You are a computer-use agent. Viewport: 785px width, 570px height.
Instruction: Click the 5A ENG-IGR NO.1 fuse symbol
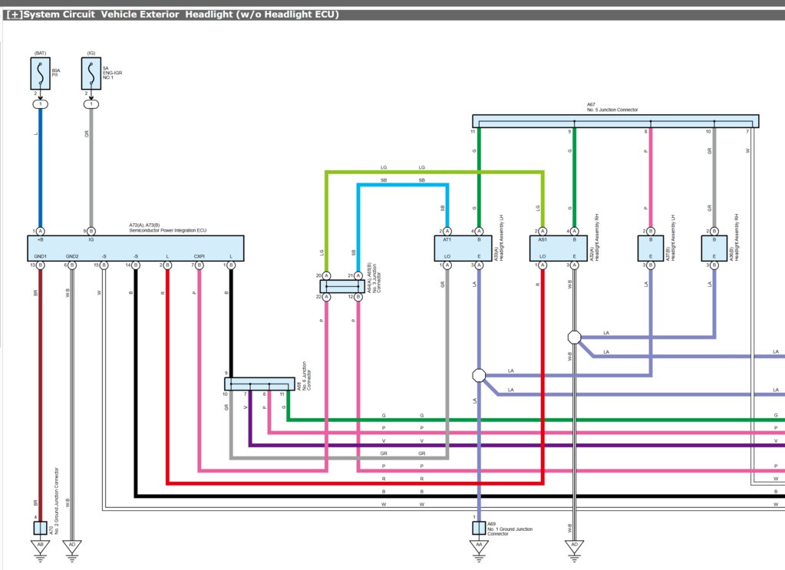point(91,74)
